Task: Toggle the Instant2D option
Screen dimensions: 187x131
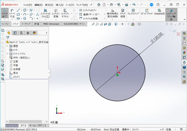Action: pos(159,12)
